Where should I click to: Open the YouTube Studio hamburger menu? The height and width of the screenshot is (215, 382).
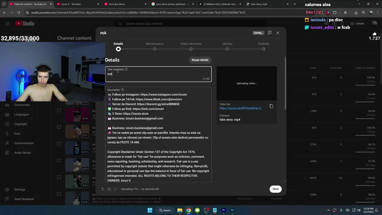tap(7, 24)
